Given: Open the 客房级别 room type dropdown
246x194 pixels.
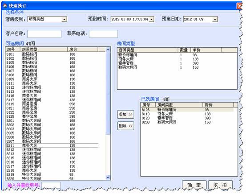Looking at the screenshot, I should pyautogui.click(x=64, y=19).
